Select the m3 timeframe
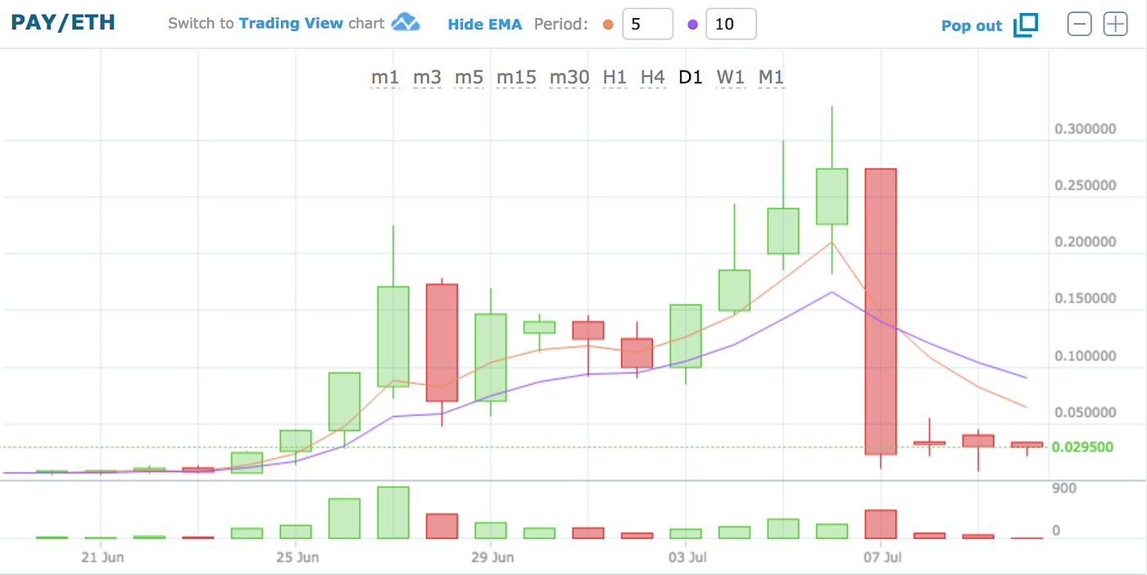This screenshot has width=1147, height=575. tap(427, 78)
